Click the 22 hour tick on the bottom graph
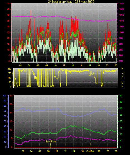Image resolution: width=130 pixels, height=155 pixels. pos(108,151)
